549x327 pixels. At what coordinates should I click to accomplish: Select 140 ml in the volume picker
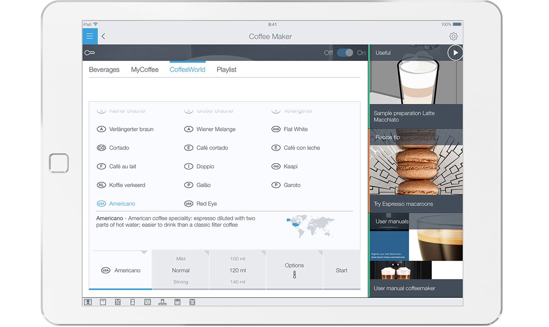point(237,282)
